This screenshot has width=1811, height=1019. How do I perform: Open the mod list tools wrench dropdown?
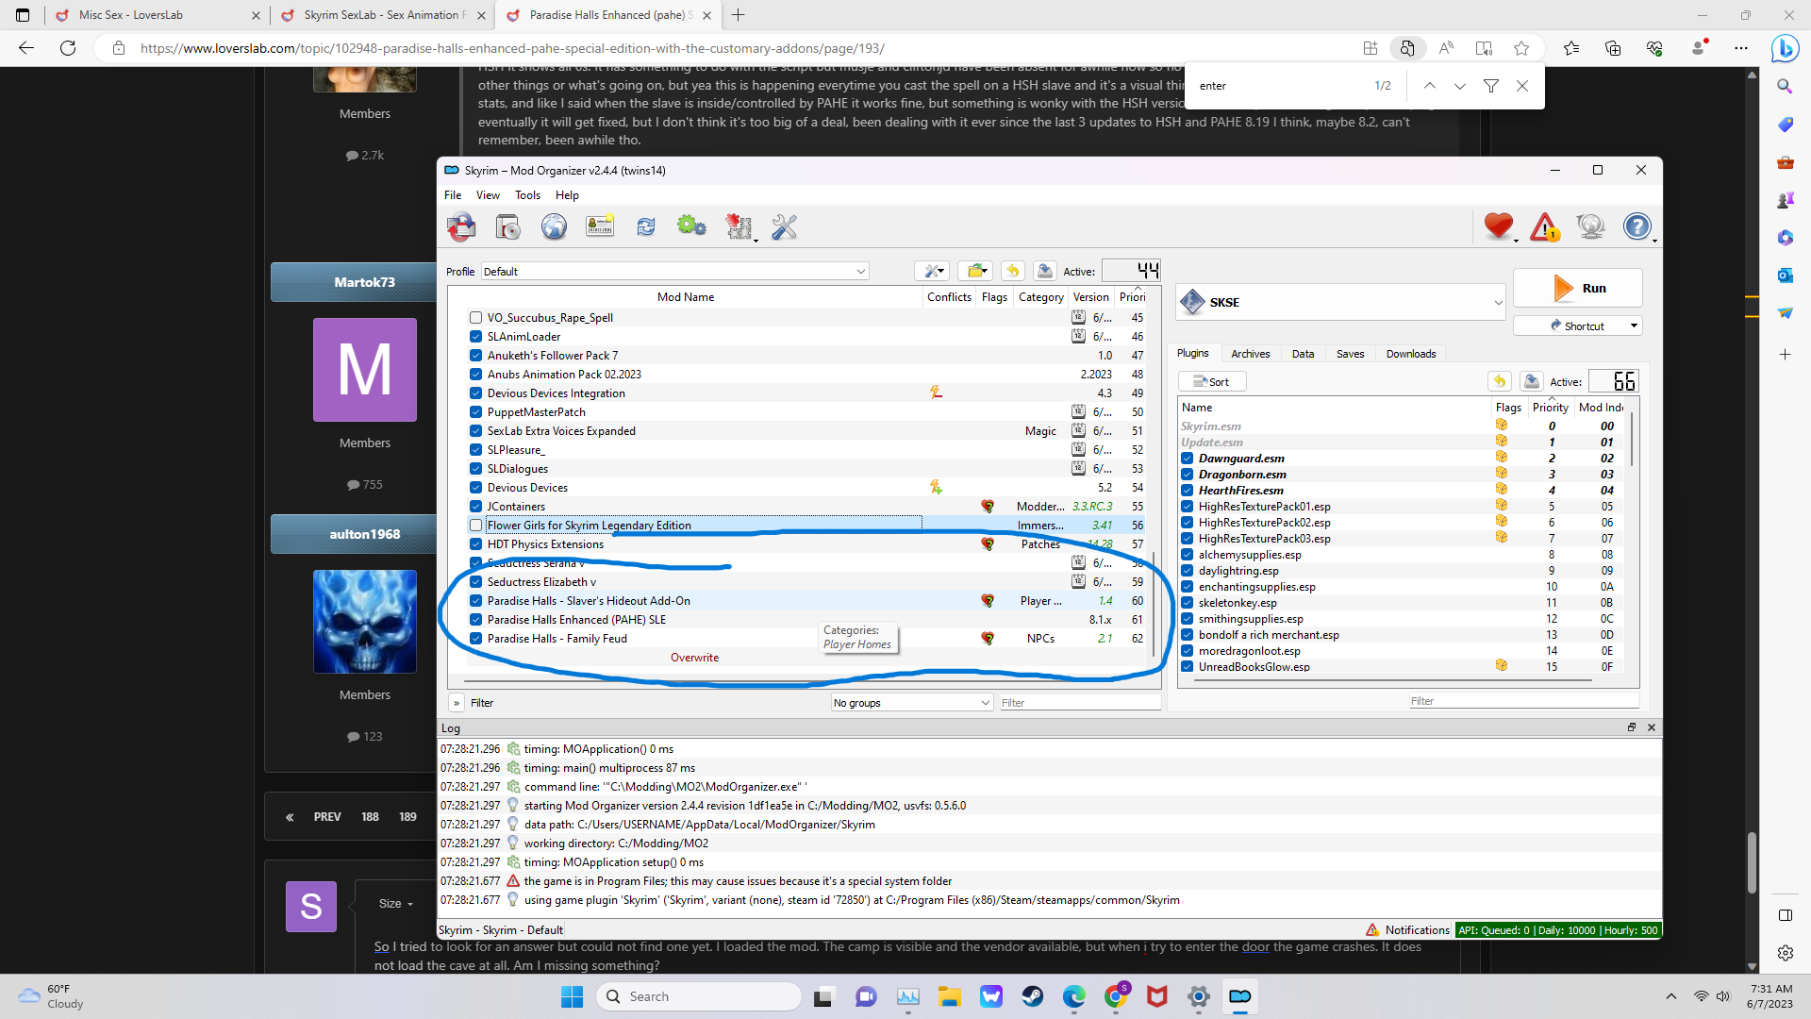point(932,271)
